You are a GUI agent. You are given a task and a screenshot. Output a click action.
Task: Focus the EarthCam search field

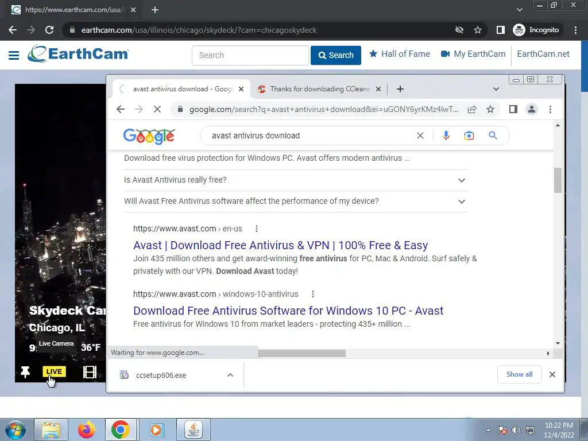pos(250,55)
